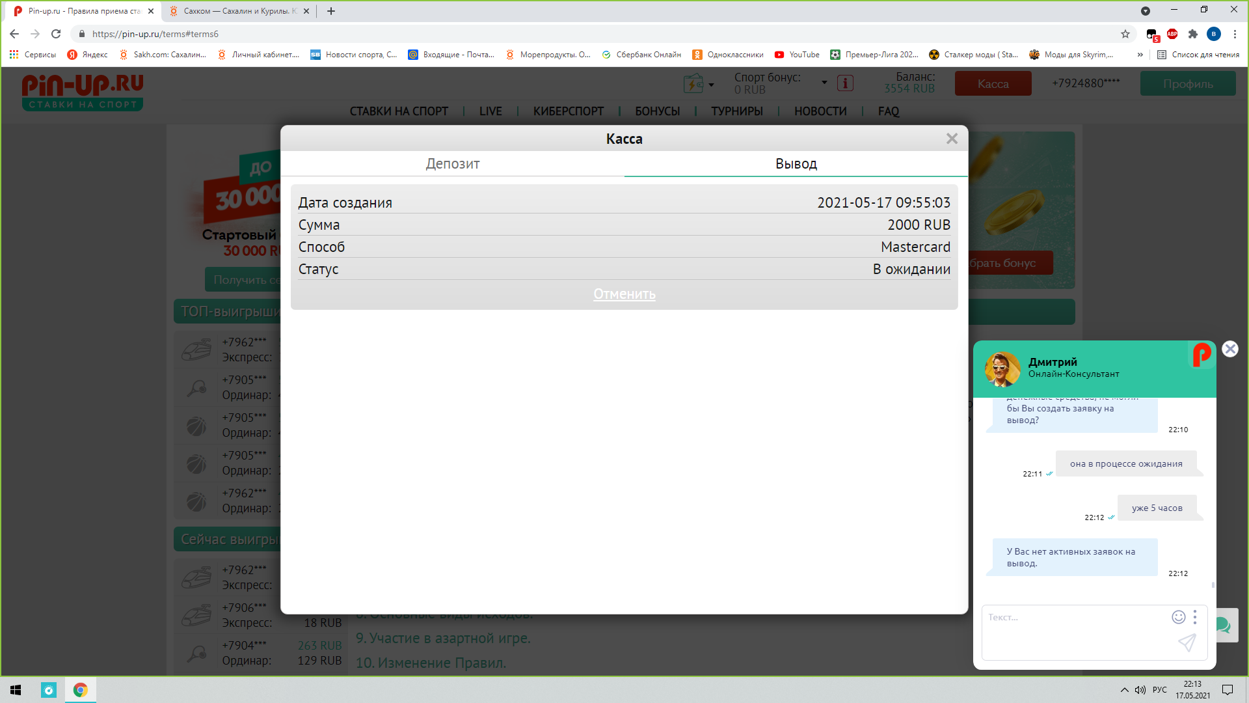
Task: Click the emoji smiley icon in chat
Action: 1178,617
